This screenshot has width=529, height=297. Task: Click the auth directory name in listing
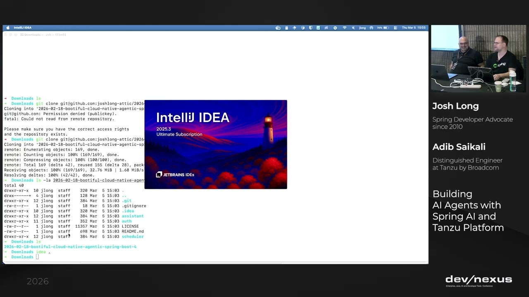pos(126,221)
